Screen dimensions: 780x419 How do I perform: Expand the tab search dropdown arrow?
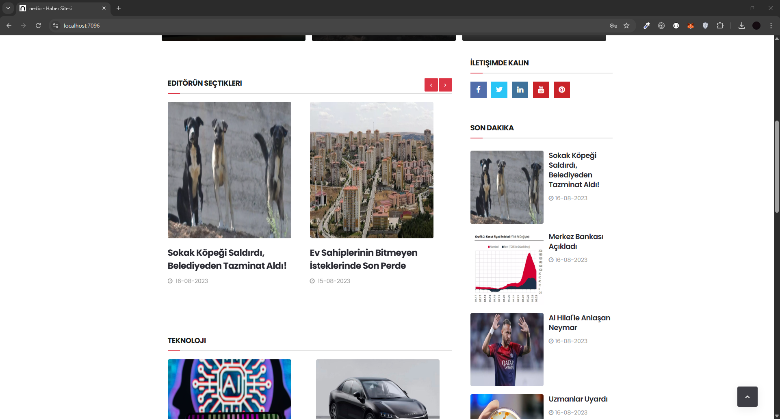pyautogui.click(x=8, y=8)
